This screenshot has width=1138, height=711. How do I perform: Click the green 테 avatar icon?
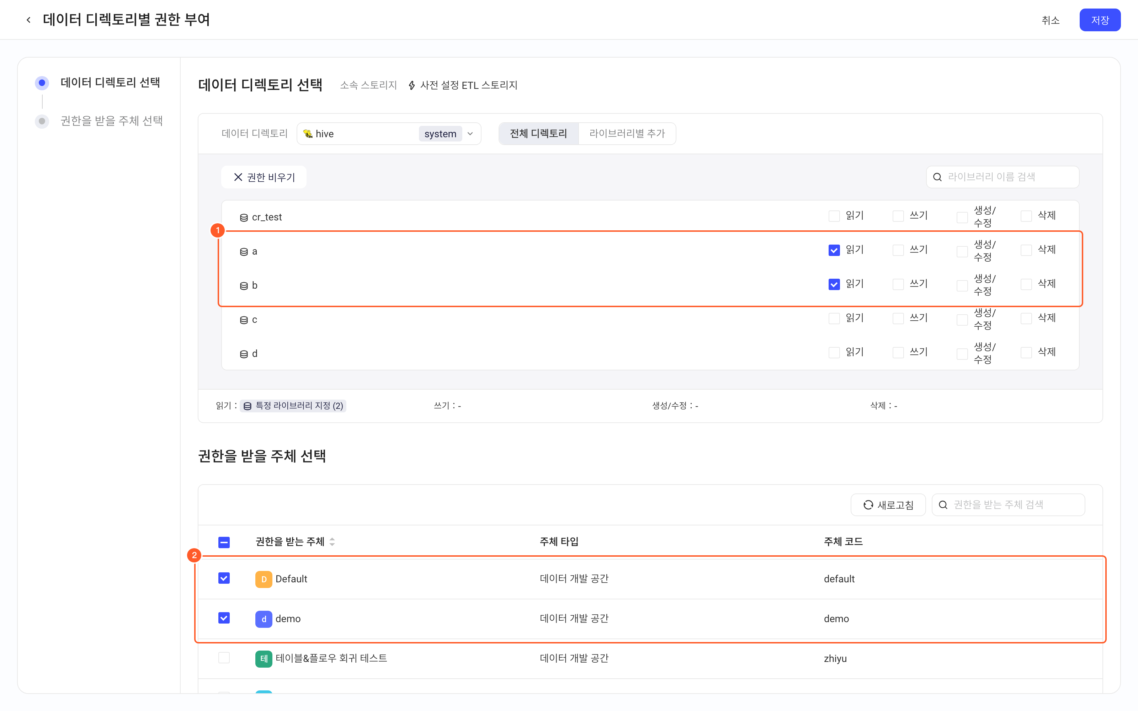pyautogui.click(x=263, y=658)
